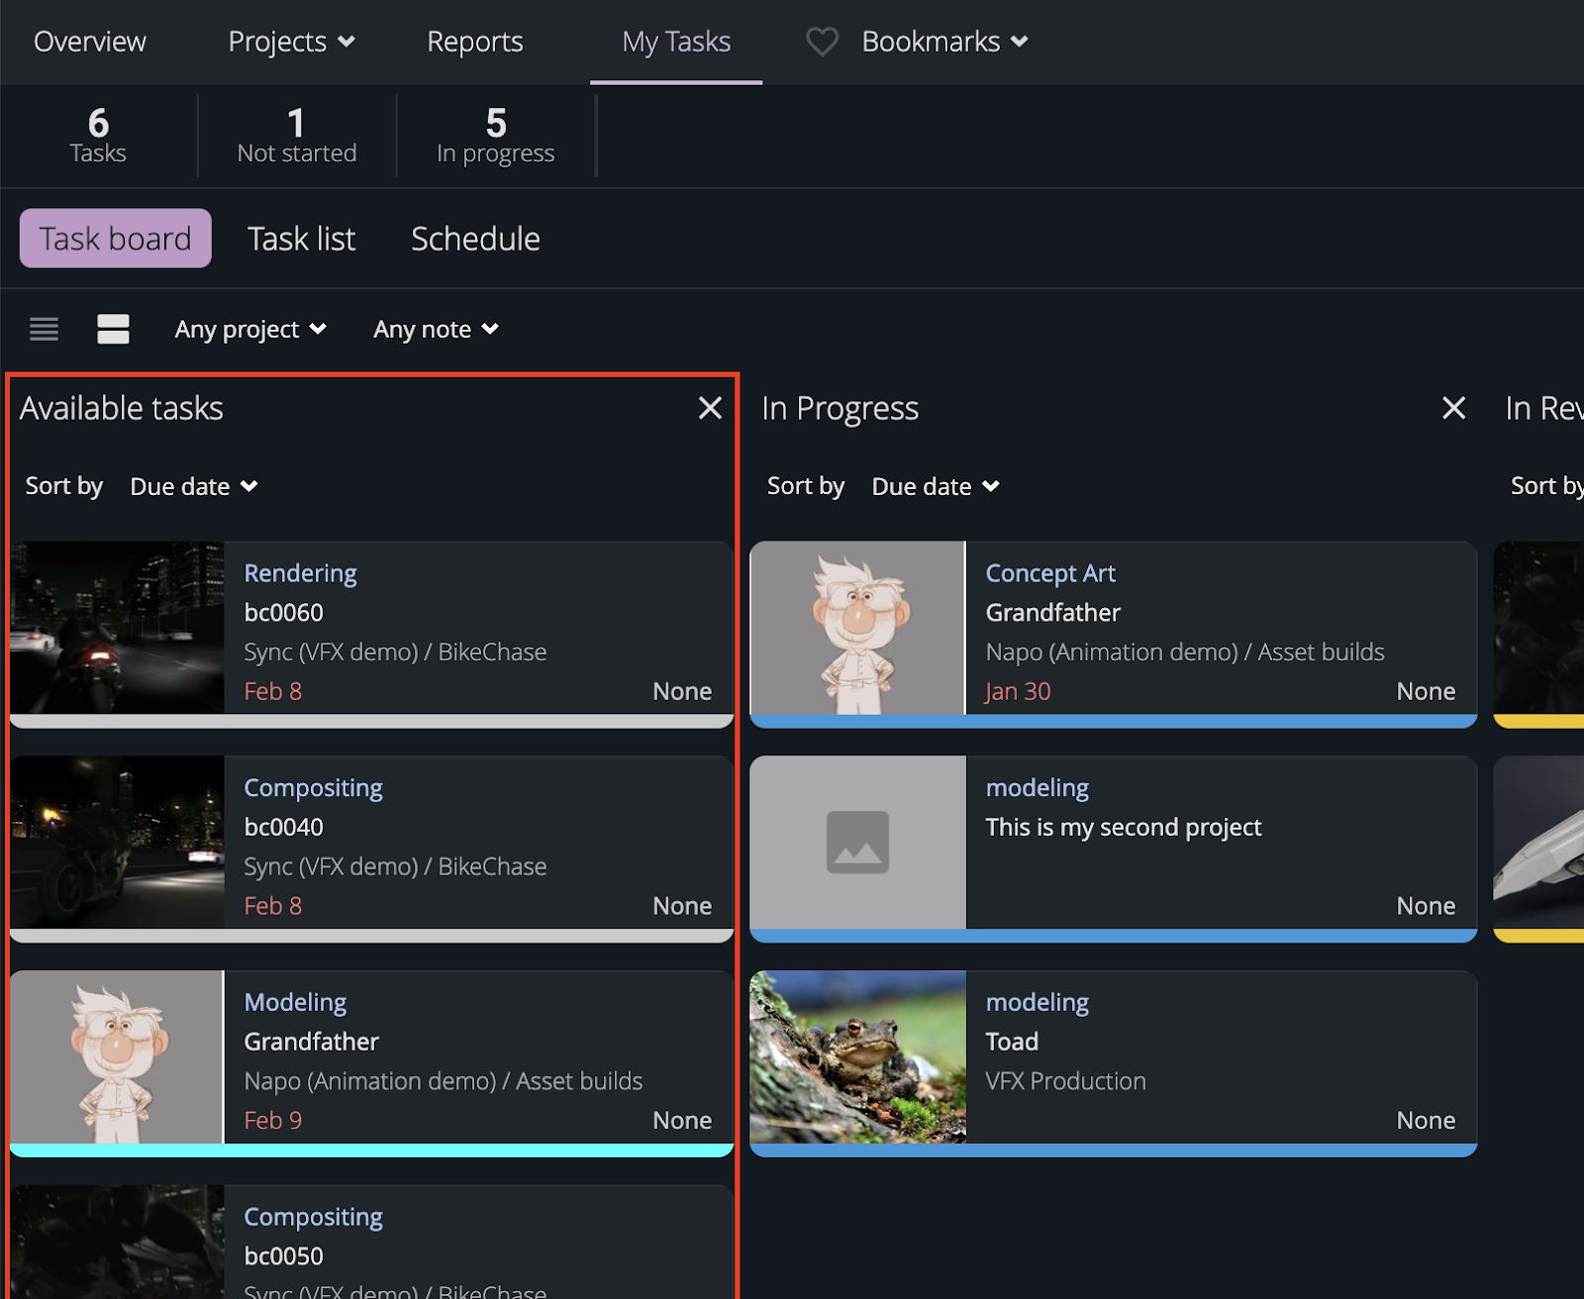1584x1299 pixels.
Task: Switch to the board view layout icon
Action: tap(113, 329)
